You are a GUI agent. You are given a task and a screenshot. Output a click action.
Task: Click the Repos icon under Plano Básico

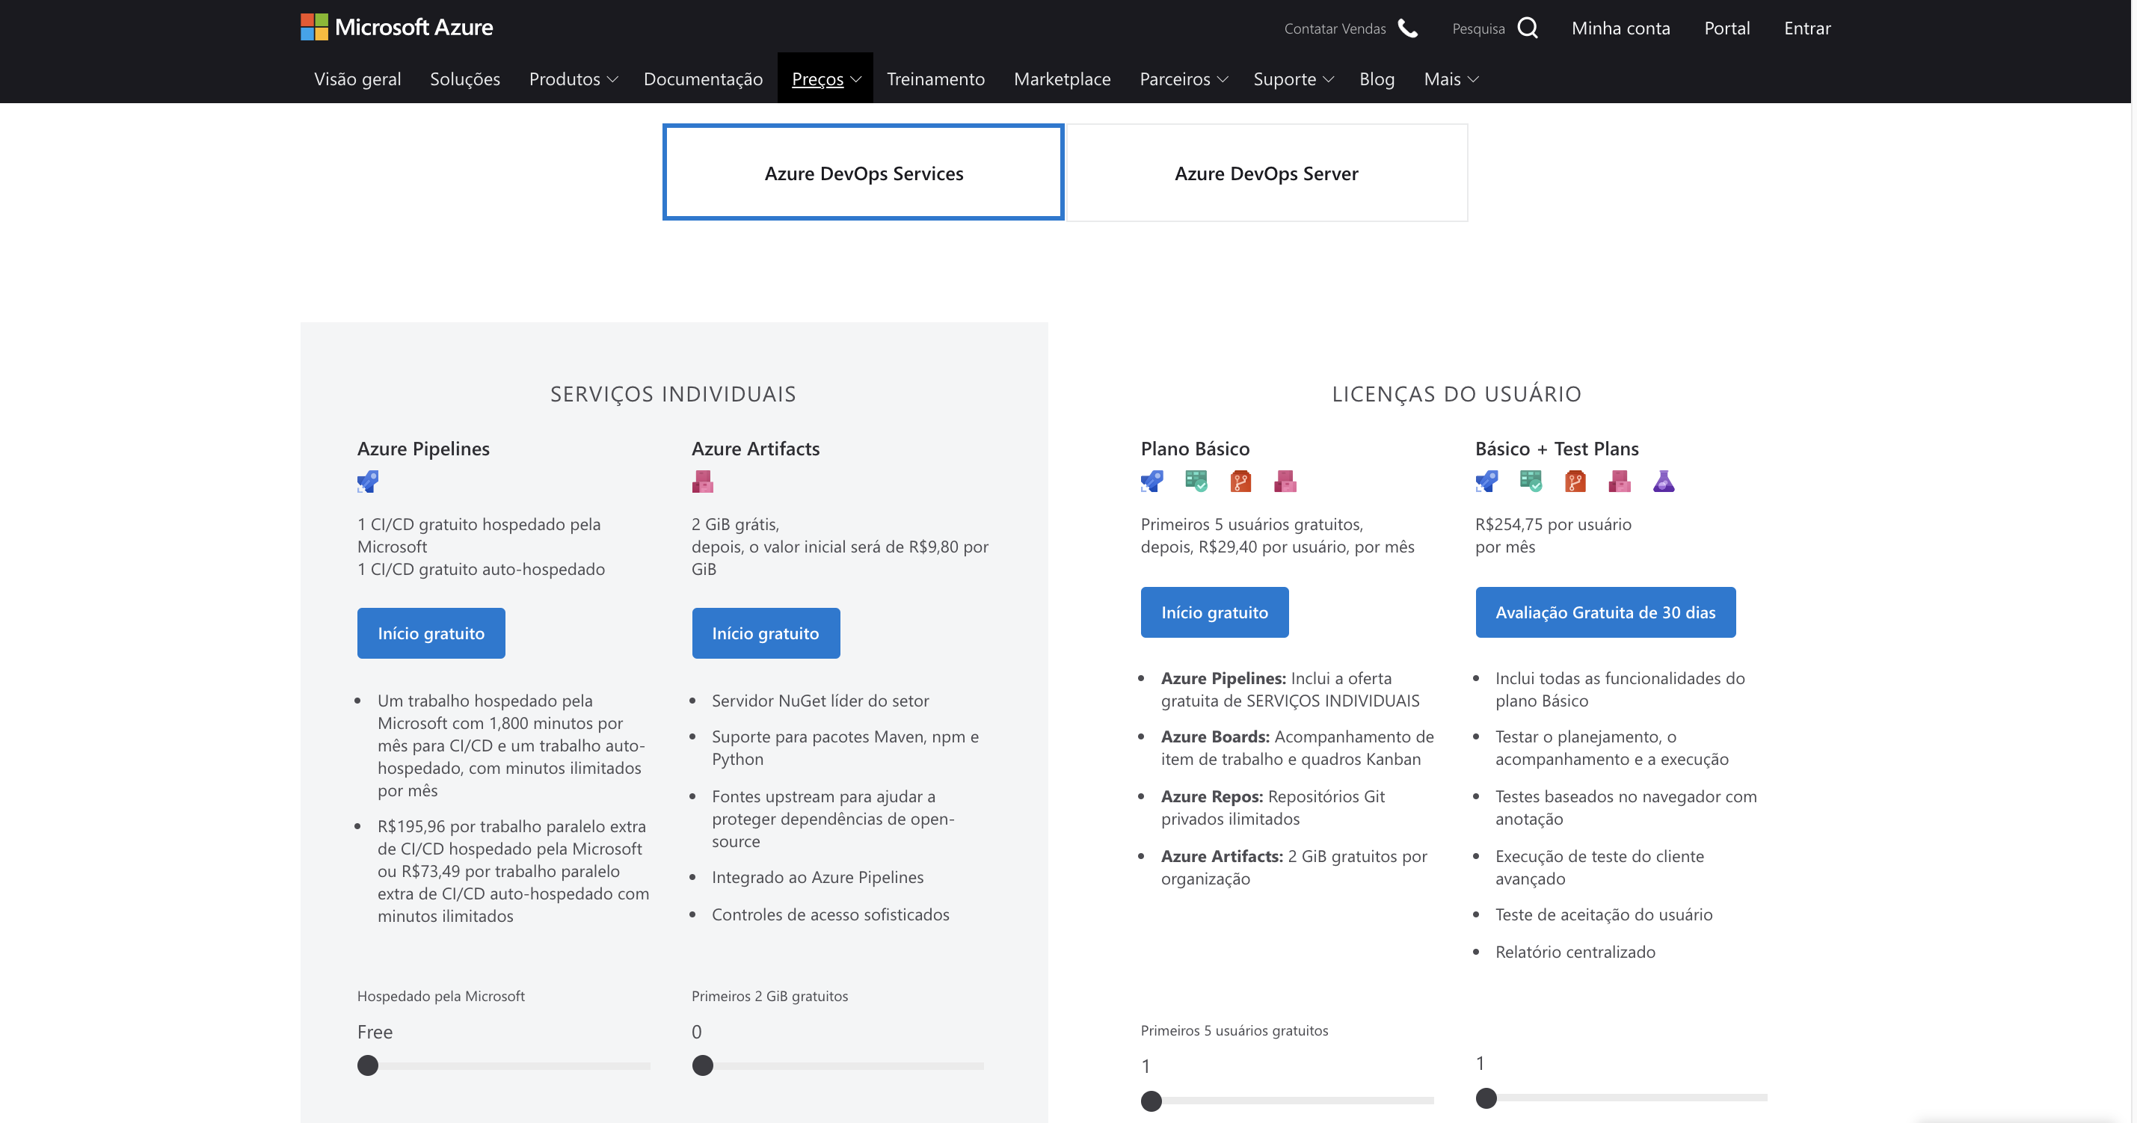pyautogui.click(x=1240, y=482)
